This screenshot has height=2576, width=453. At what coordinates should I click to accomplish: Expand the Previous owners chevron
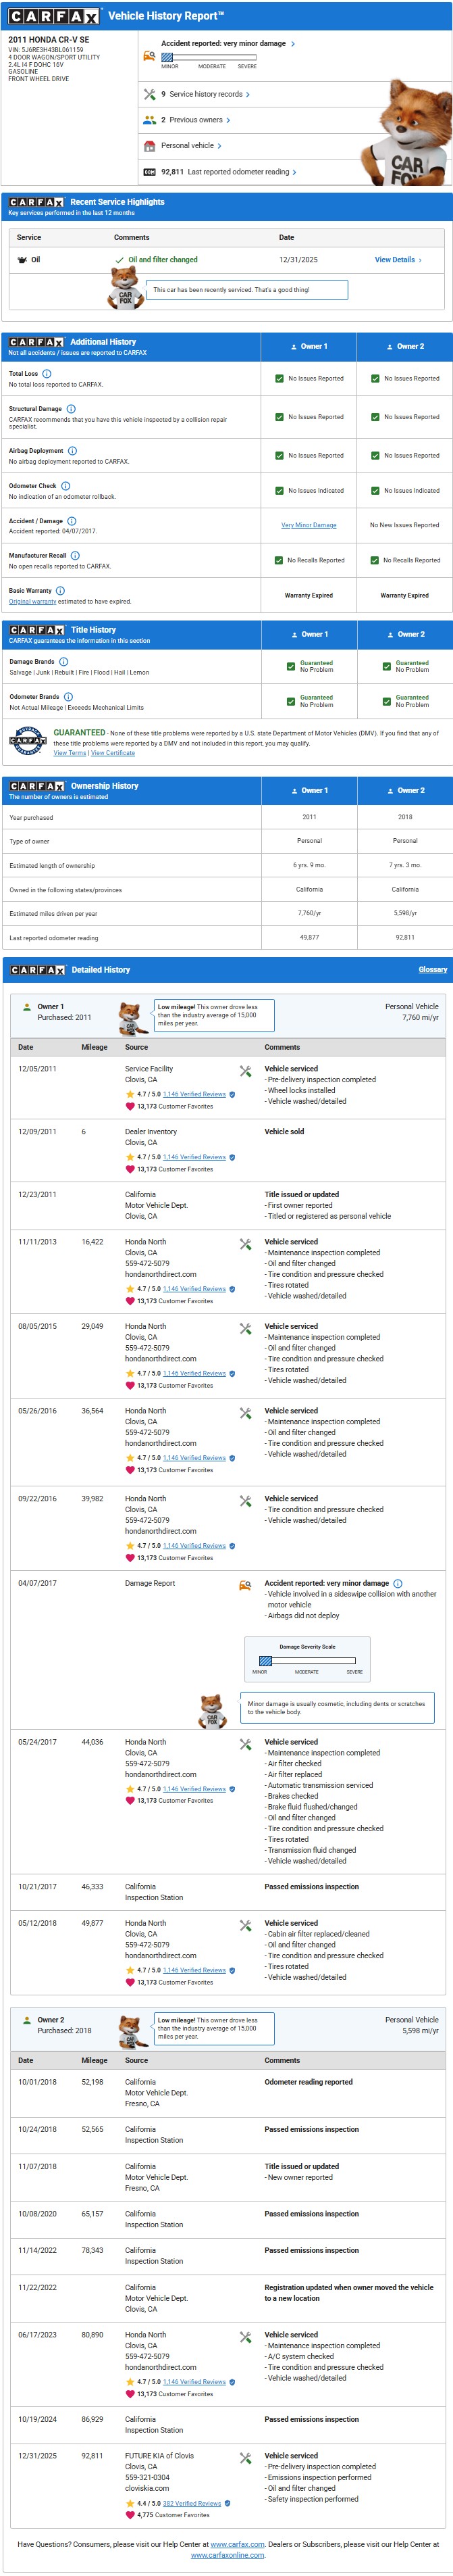(x=228, y=120)
